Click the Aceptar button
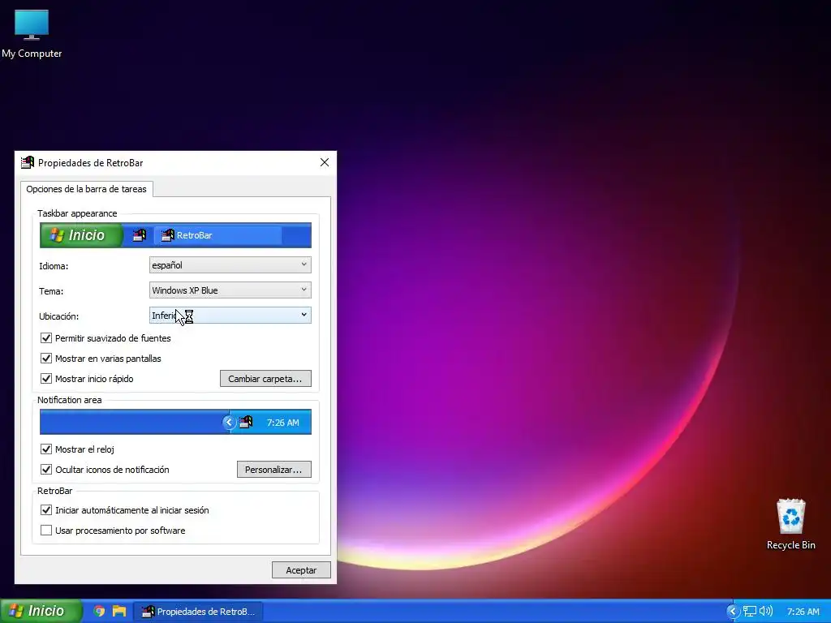Image resolution: width=831 pixels, height=623 pixels. 301,570
